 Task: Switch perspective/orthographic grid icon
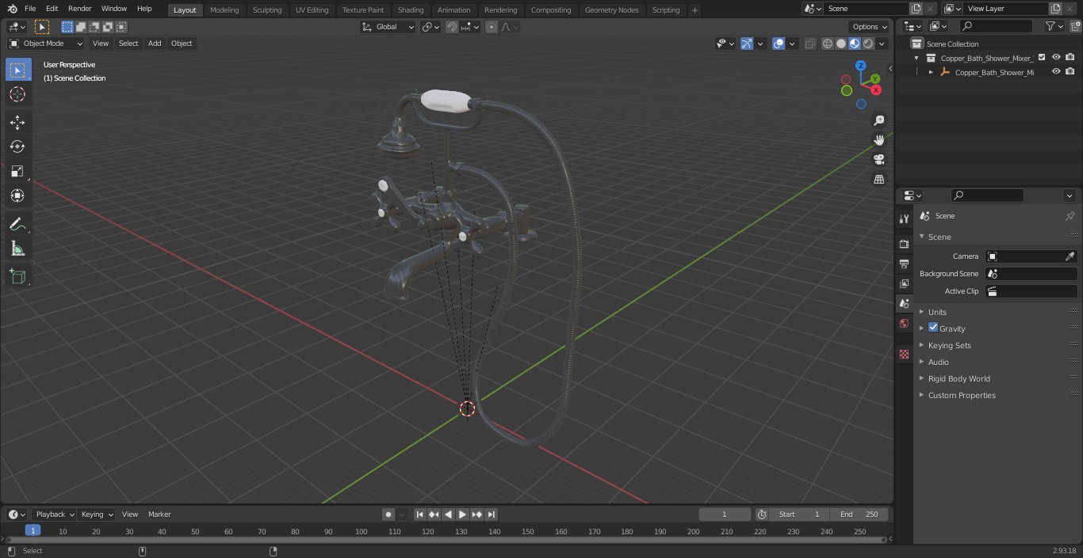878,180
